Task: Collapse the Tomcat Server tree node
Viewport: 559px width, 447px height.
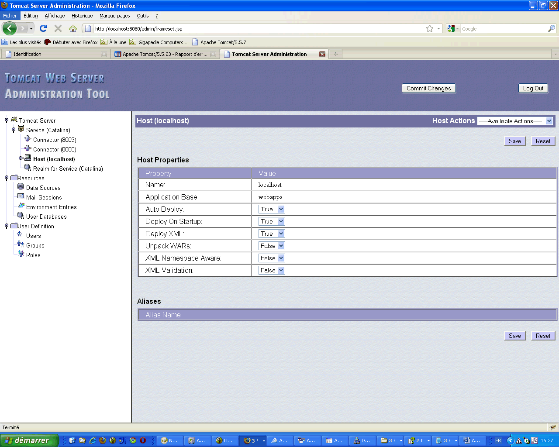Action: click(7, 120)
